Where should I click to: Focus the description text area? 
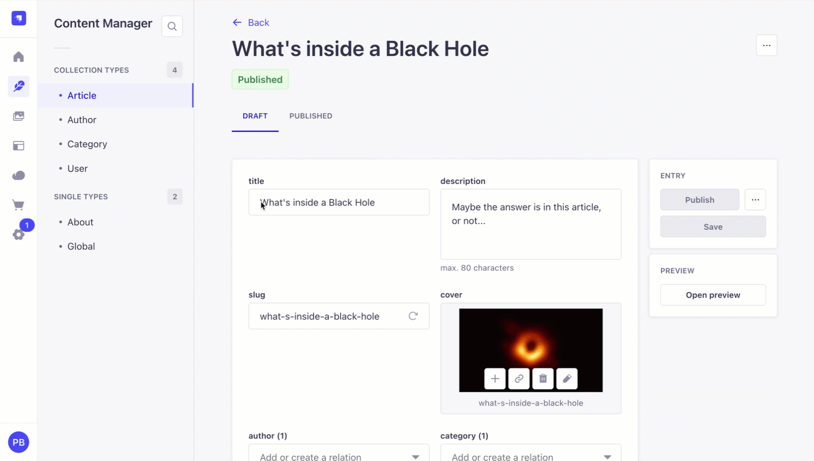(531, 224)
